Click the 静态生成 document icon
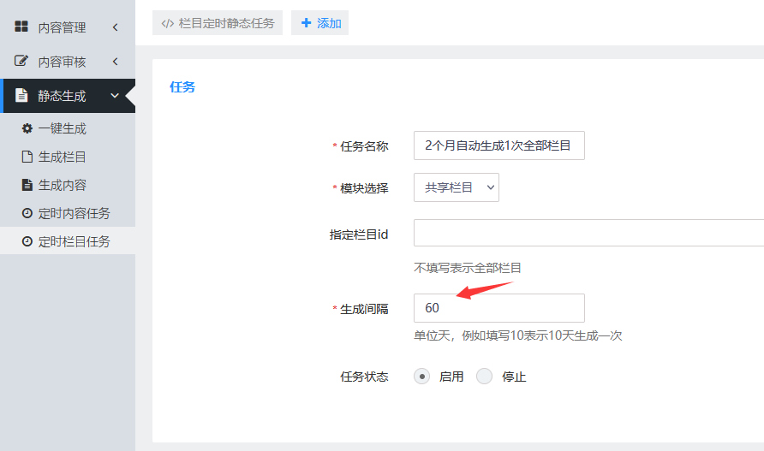The height and width of the screenshot is (451, 764). coord(21,95)
